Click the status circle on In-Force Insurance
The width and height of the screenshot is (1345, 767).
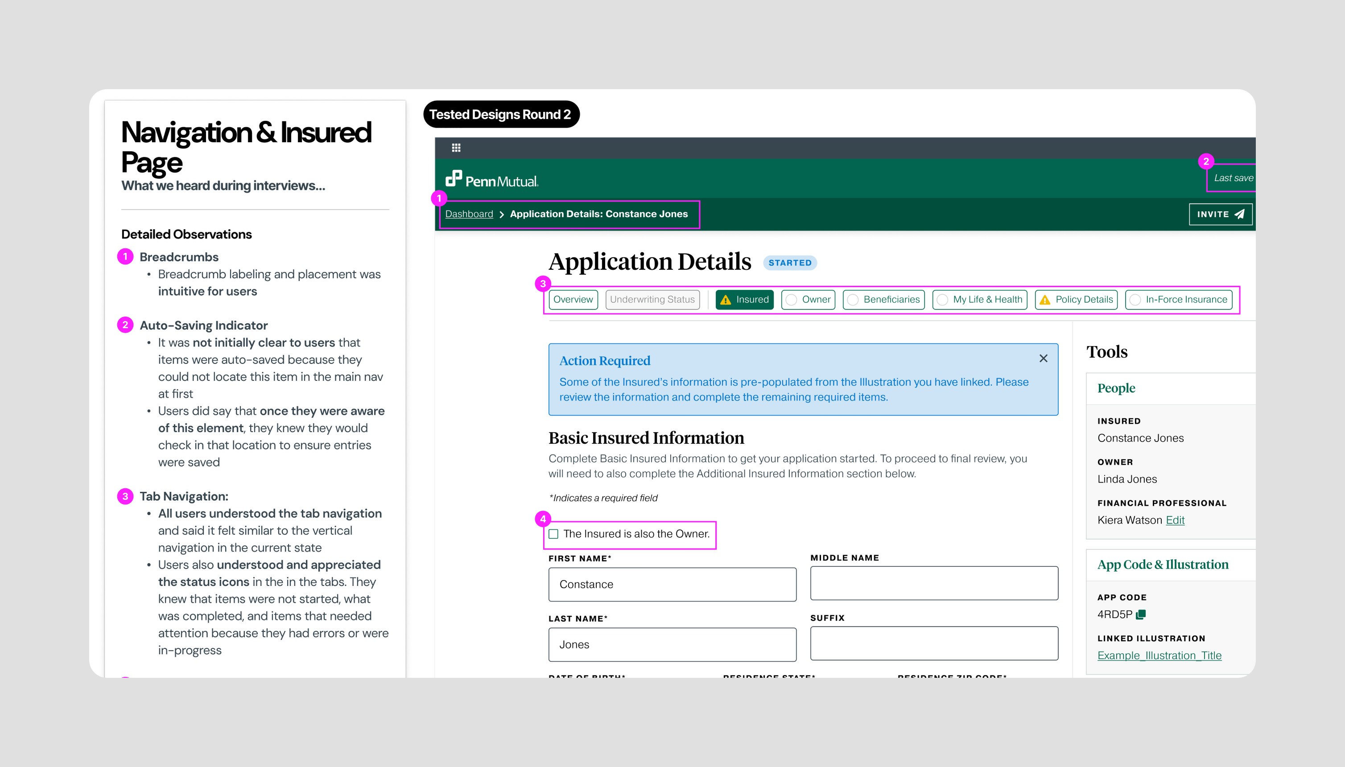click(x=1135, y=300)
